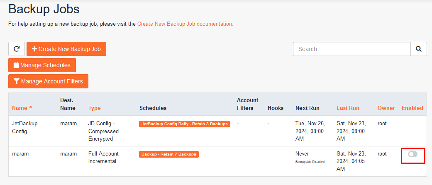This screenshot has width=432, height=185.
Task: Sort the table by Owner column
Action: coord(386,108)
